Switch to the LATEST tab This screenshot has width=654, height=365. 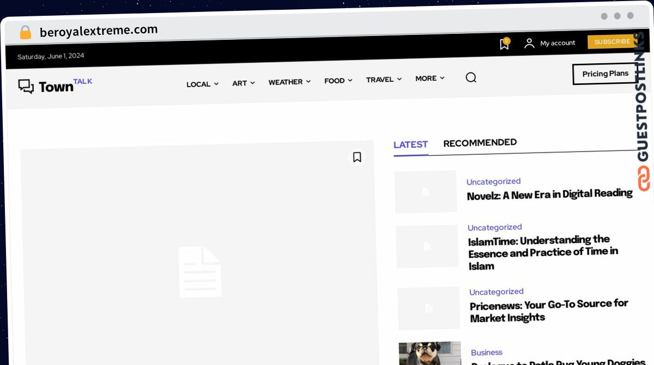[410, 144]
